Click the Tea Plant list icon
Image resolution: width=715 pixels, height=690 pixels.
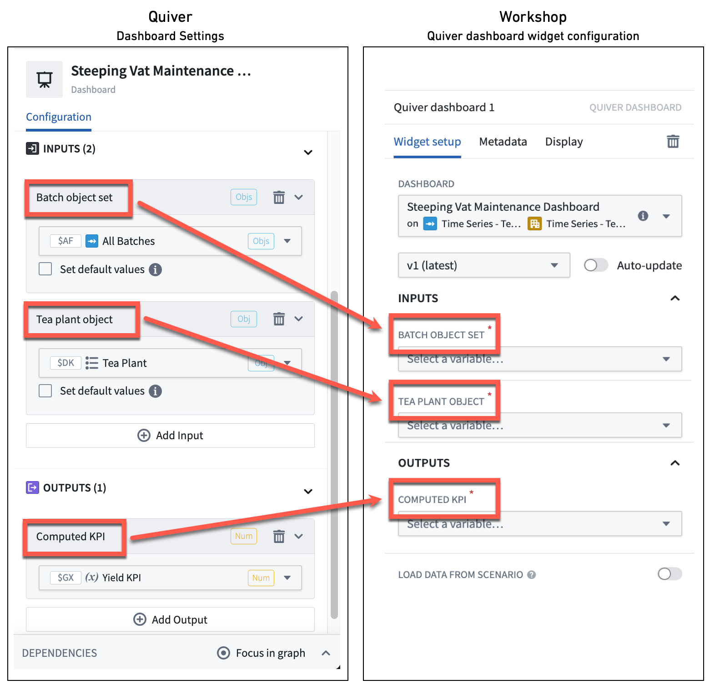coord(92,363)
